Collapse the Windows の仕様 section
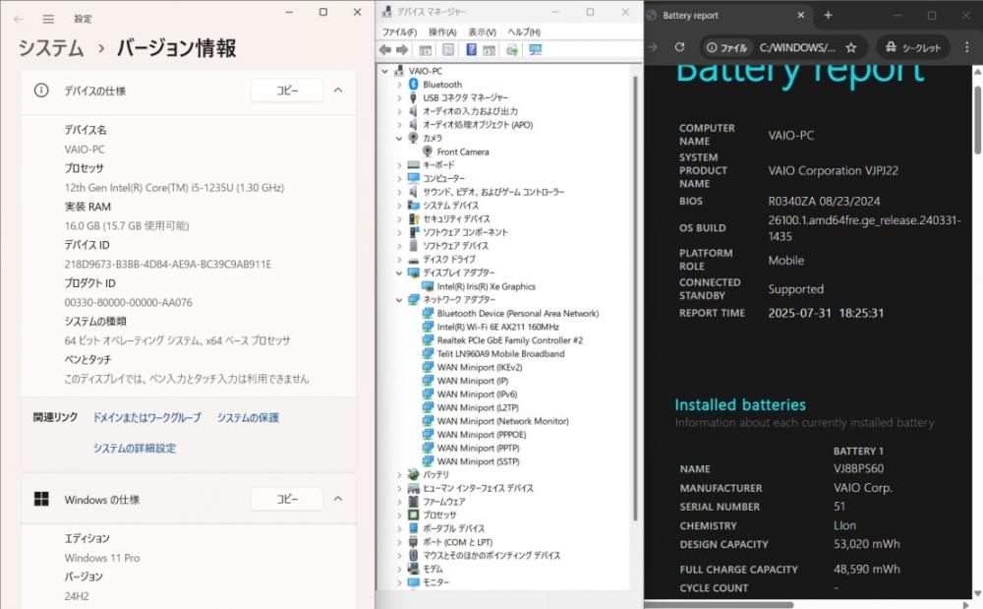983x609 pixels. pos(338,499)
